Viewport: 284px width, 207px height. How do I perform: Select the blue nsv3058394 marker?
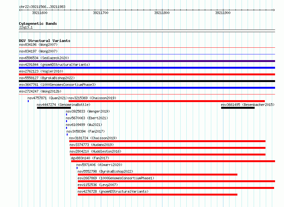[67, 135]
